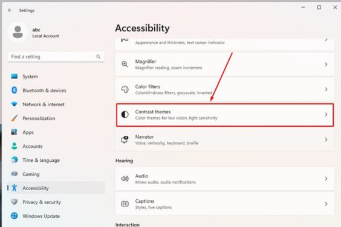Click the Color filters palette icon

tap(125, 89)
